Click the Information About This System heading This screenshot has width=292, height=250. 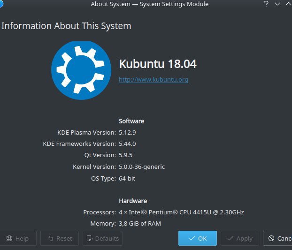coord(66,26)
